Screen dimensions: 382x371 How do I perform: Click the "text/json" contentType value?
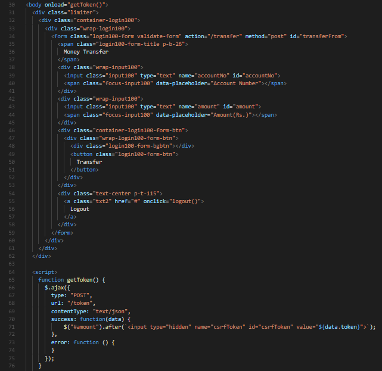[110, 311]
